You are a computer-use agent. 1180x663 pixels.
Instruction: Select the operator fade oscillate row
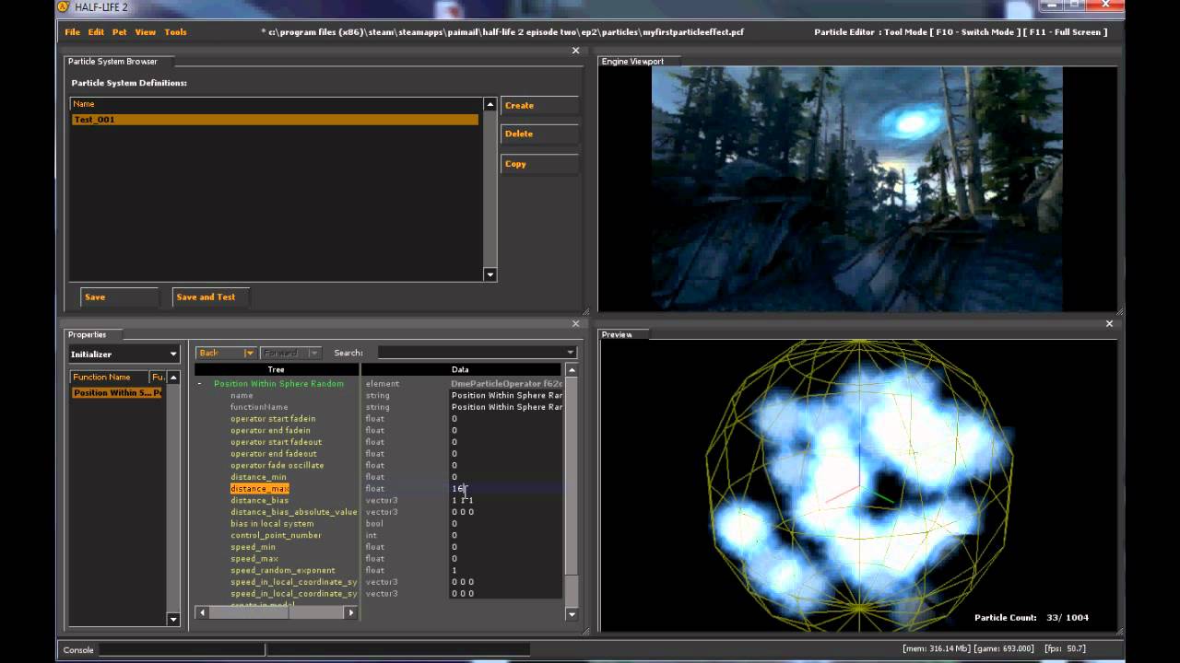tap(277, 465)
